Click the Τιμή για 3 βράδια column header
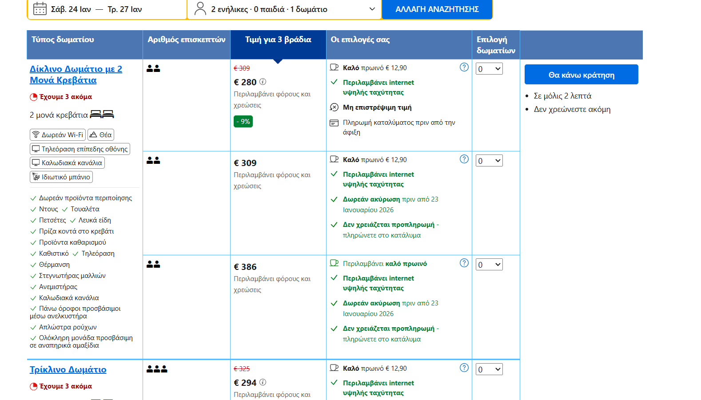 pyautogui.click(x=278, y=40)
